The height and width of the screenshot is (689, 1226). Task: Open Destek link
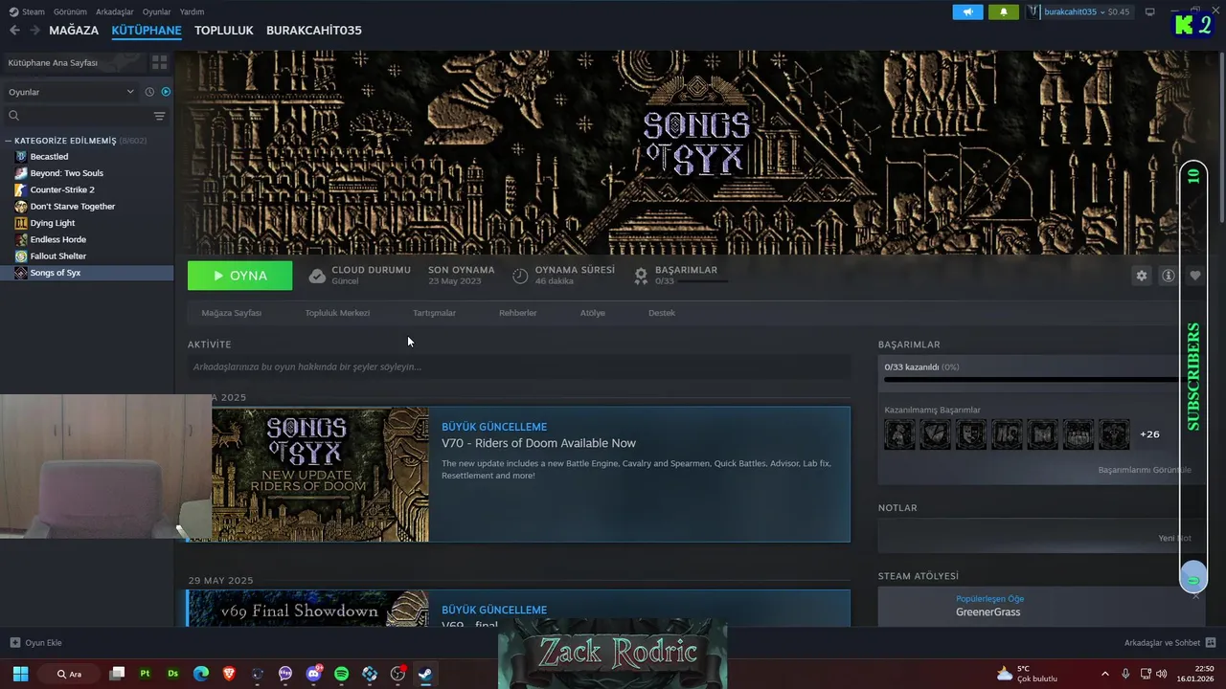(662, 313)
